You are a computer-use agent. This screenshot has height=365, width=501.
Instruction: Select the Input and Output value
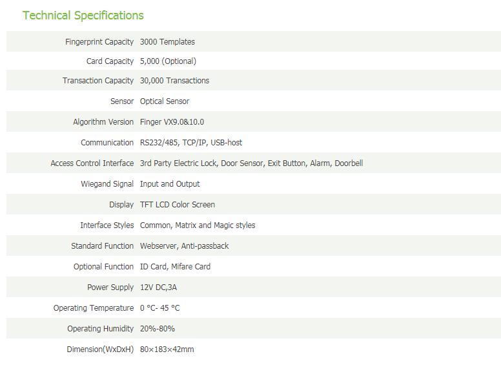coord(170,184)
